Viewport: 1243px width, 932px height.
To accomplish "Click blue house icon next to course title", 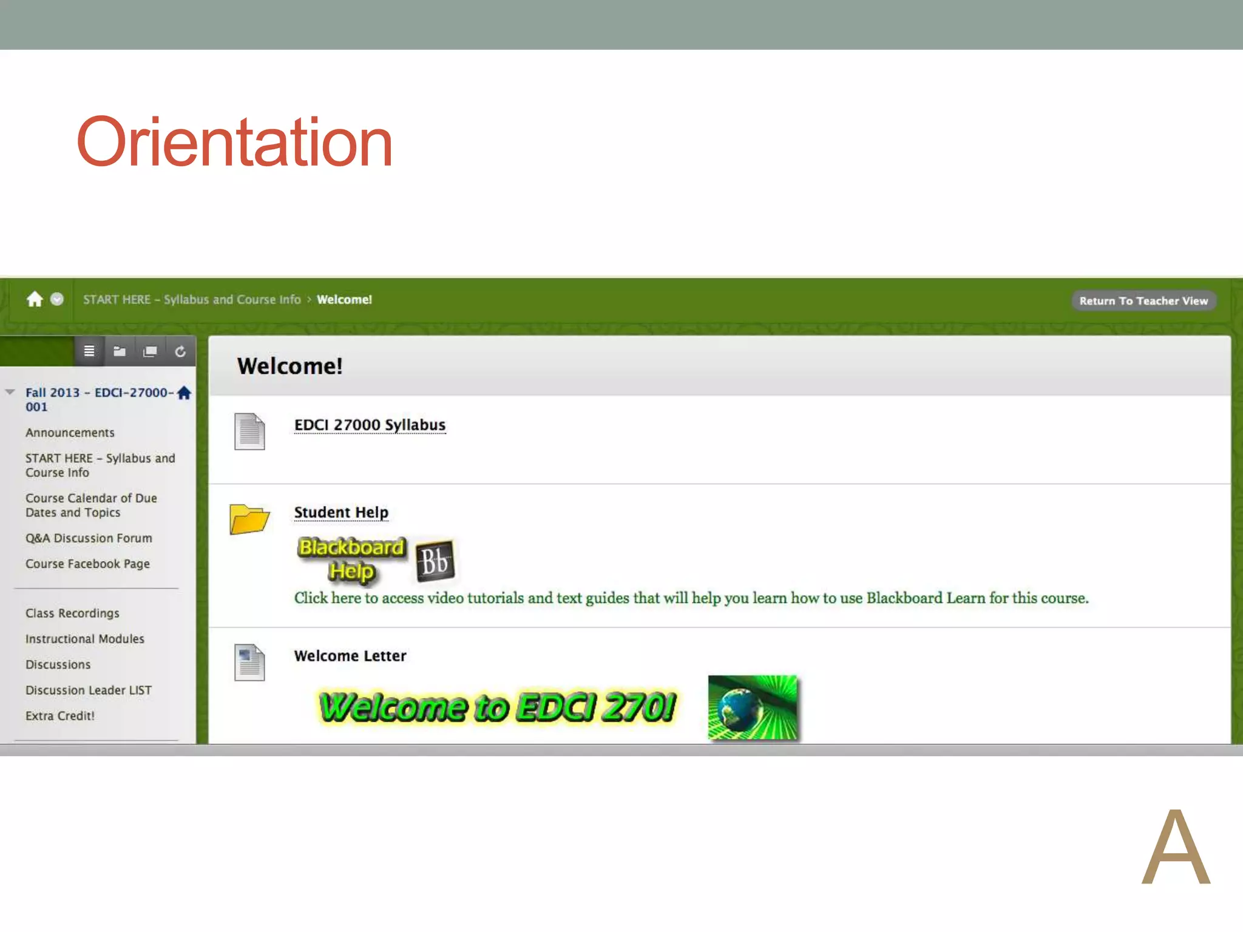I will [x=185, y=393].
